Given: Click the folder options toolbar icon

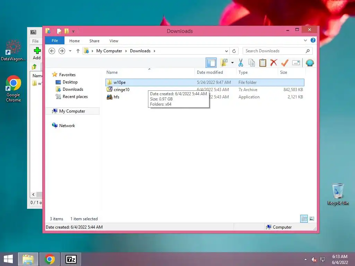Looking at the screenshot, I should (224, 63).
